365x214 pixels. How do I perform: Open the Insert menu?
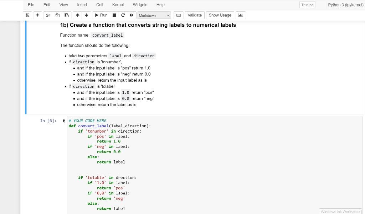tap(82, 5)
